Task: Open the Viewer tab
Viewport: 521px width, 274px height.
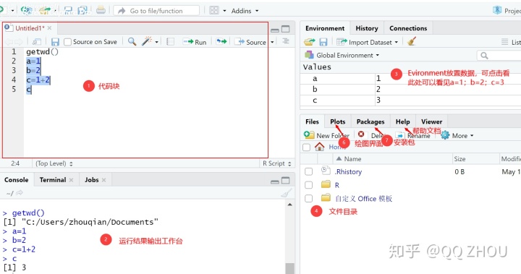Action: [x=431, y=121]
